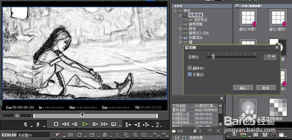Click the 密度 value field showing 27.49
Screen dimensions: 292x140
[x=270, y=57]
